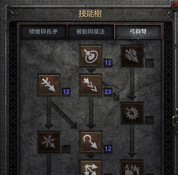Click the Magic Arrow level 12 counter
Screen dimensions: 178x175
(108, 63)
